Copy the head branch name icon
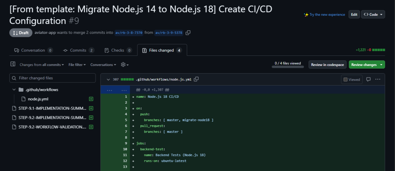 tap(188, 33)
